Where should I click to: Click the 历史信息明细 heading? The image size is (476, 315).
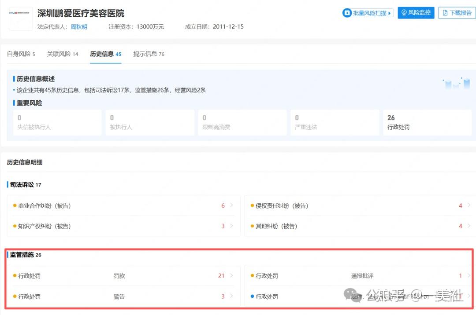point(25,162)
